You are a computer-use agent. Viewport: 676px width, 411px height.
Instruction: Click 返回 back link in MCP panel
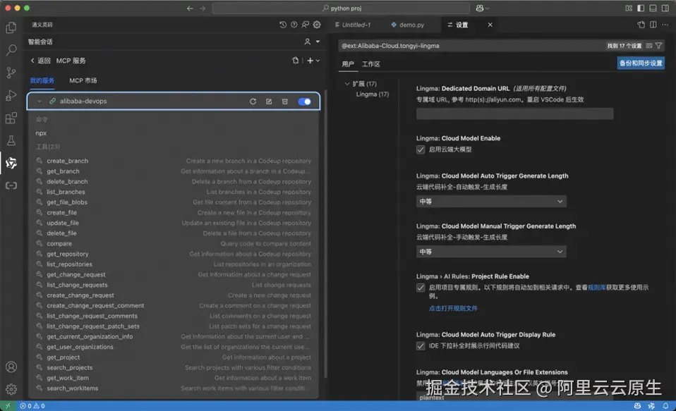pyautogui.click(x=40, y=61)
